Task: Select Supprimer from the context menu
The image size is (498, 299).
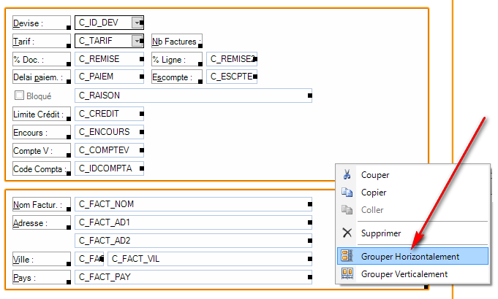Action: (381, 233)
